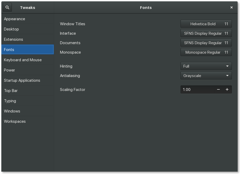Go to Desktop settings
The height and width of the screenshot is (174, 240).
11,29
